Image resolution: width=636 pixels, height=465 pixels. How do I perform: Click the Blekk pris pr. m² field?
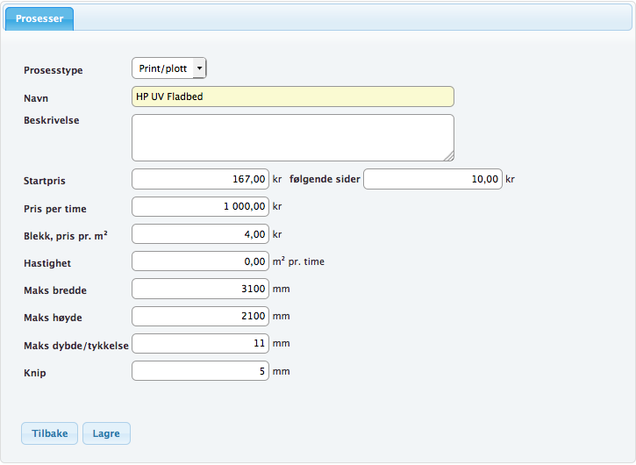click(200, 234)
